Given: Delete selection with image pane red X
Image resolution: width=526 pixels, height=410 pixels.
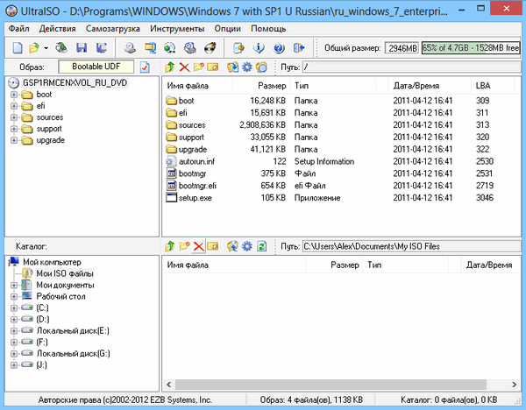Looking at the screenshot, I should pos(184,67).
